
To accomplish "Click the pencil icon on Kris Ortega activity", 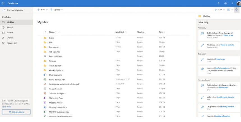I will click(x=202, y=45).
